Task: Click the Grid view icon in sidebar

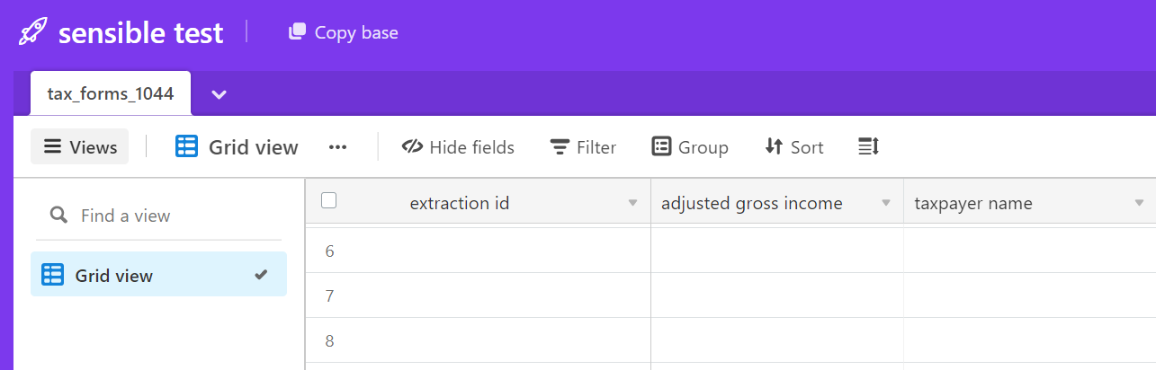Action: coord(53,275)
